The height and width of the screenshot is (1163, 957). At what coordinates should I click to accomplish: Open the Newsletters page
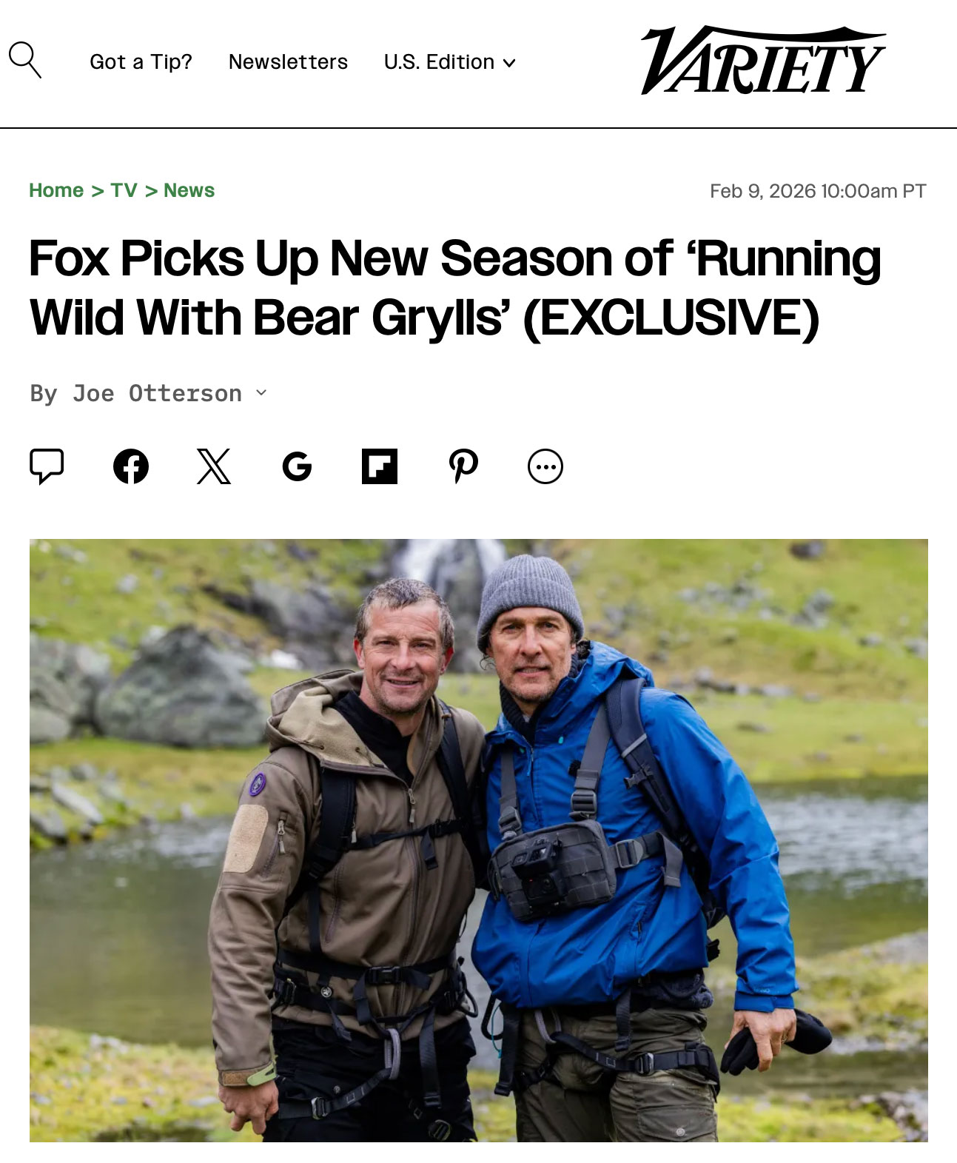[x=288, y=62]
